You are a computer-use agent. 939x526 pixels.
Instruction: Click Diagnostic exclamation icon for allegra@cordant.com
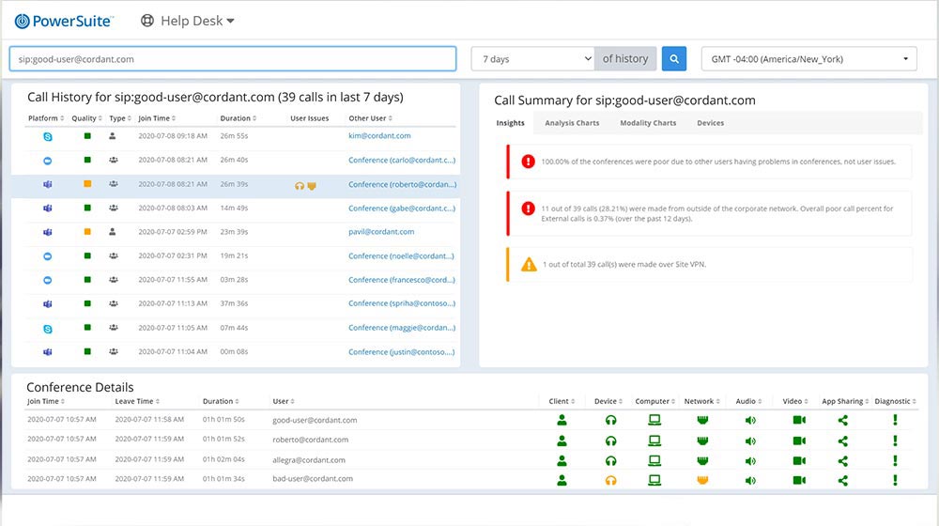tap(896, 460)
